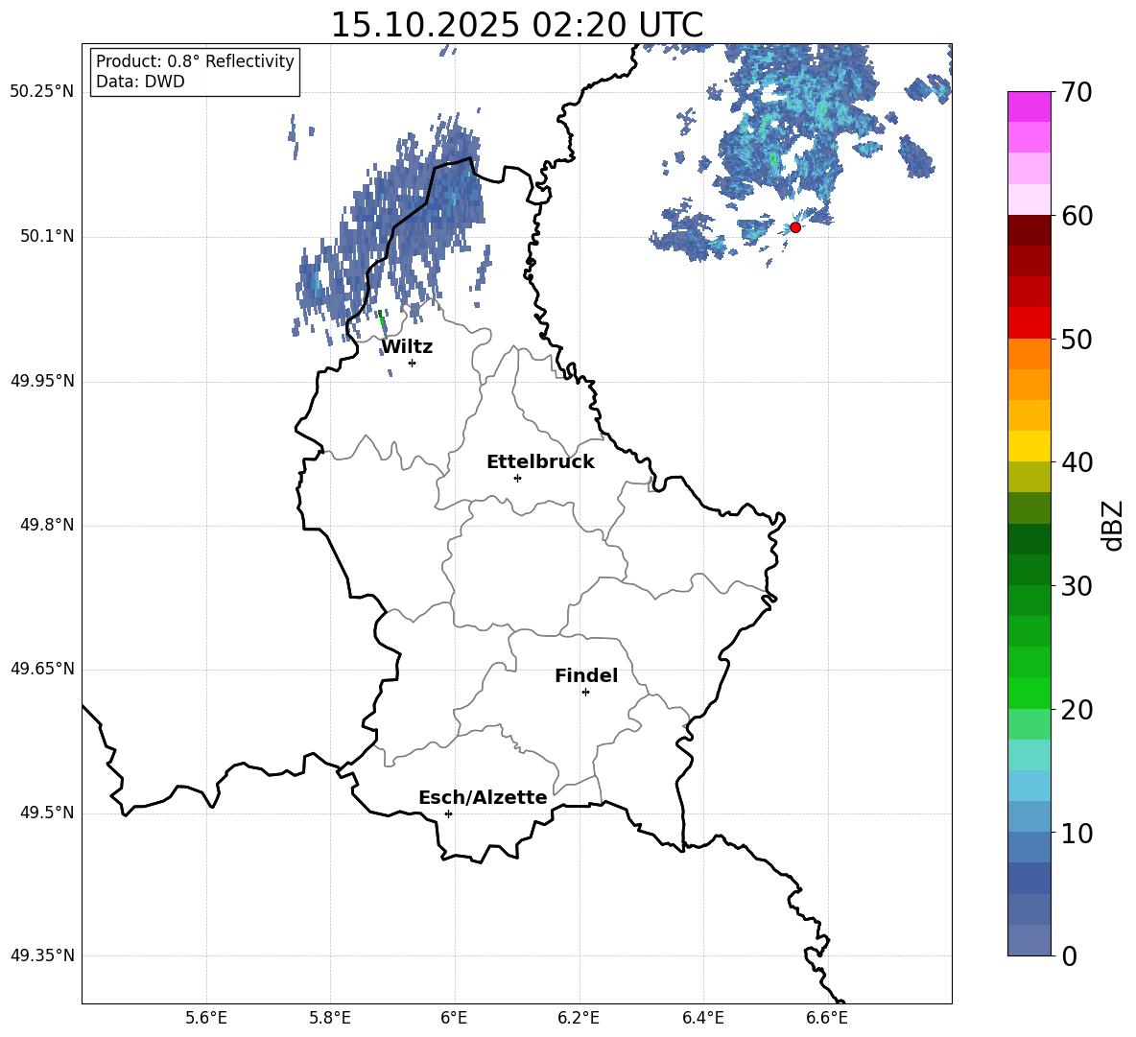Screen dimensions: 1136x1037
Task: Click the 5.8°E longitude label
Action: pyautogui.click(x=330, y=1018)
